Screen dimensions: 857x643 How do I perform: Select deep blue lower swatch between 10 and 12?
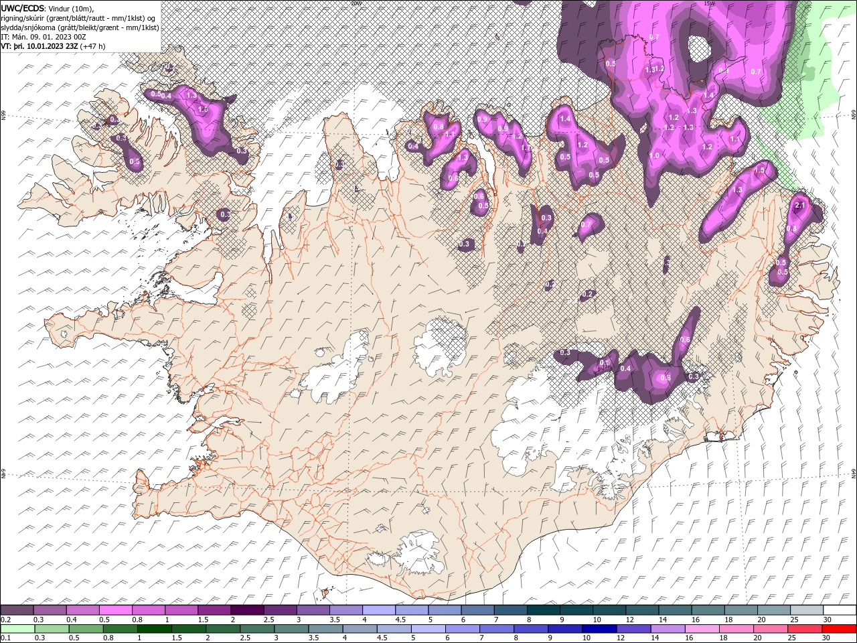pos(599,629)
